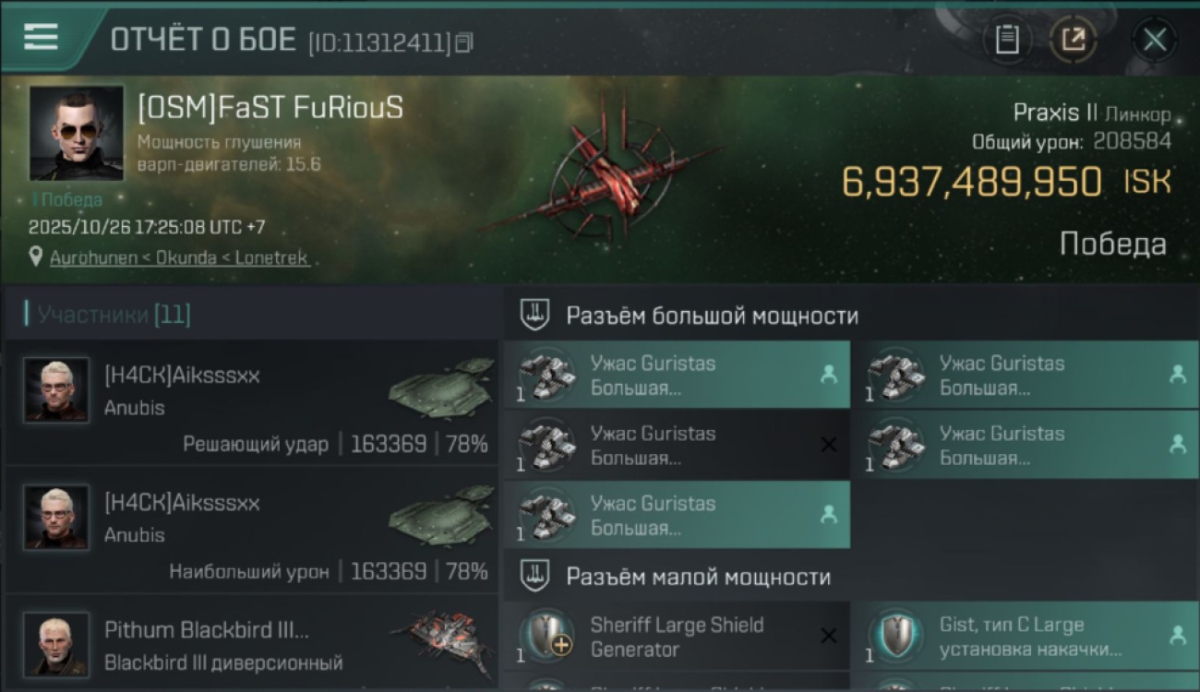Viewport: 1200px width, 692px height.
Task: Close the battle report window
Action: coord(1154,40)
